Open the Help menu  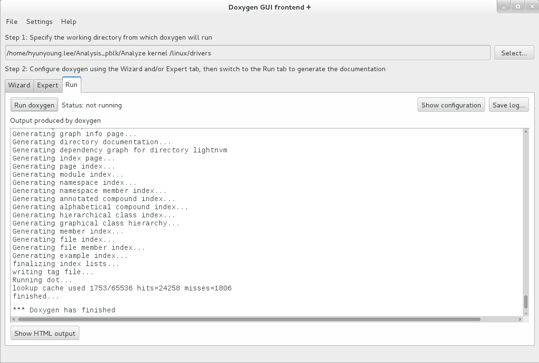[68, 21]
